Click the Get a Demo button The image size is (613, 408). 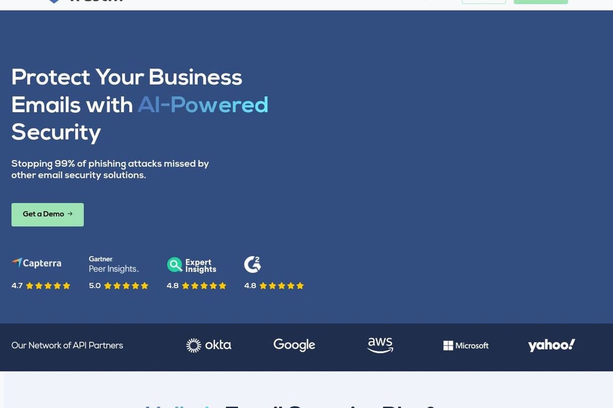pos(47,214)
